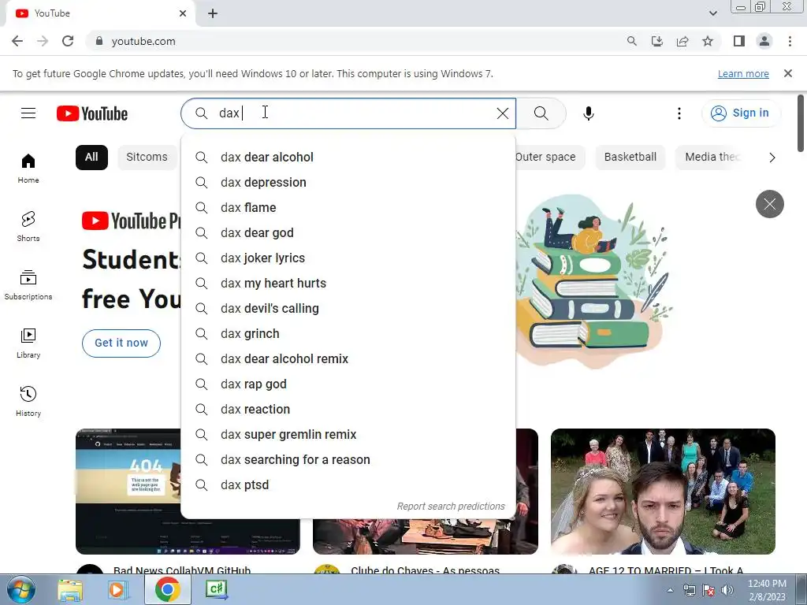Viewport: 807px width, 605px height.
Task: Search with your voice microphone
Action: point(588,113)
